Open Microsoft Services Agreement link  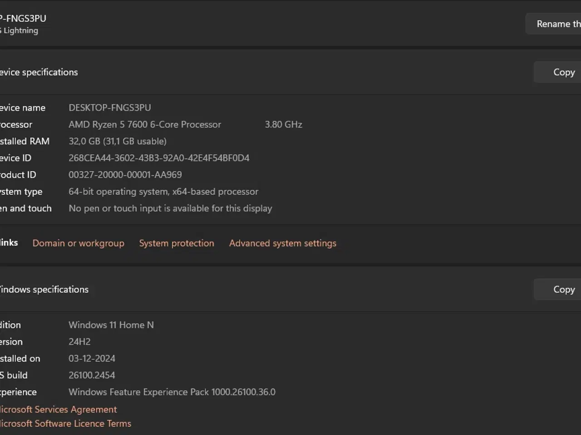[58, 409]
